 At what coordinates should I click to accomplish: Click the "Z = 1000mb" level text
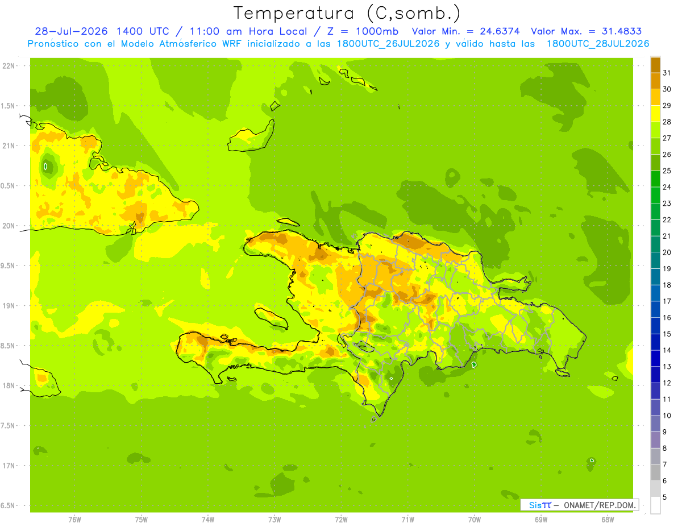364,31
